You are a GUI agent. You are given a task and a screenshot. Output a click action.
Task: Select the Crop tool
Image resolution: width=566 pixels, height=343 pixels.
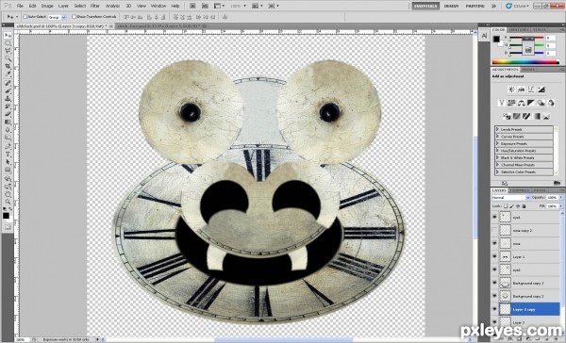pos(8,66)
